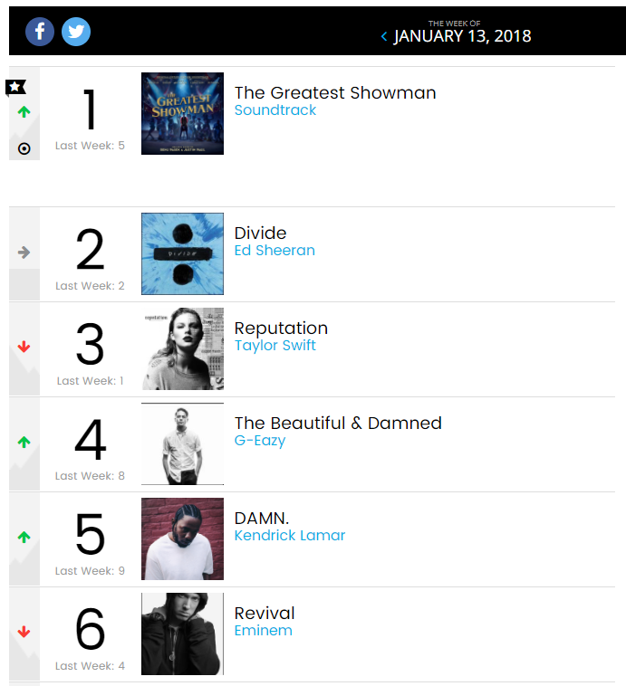Open Ed Sheeran artist page
The height and width of the screenshot is (686, 626).
[x=274, y=251]
